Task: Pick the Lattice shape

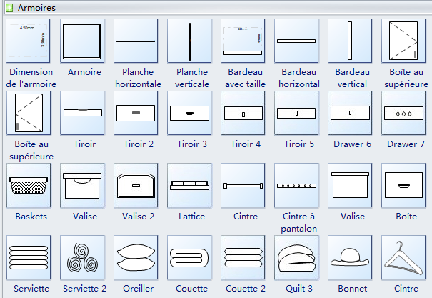Action: coord(189,185)
